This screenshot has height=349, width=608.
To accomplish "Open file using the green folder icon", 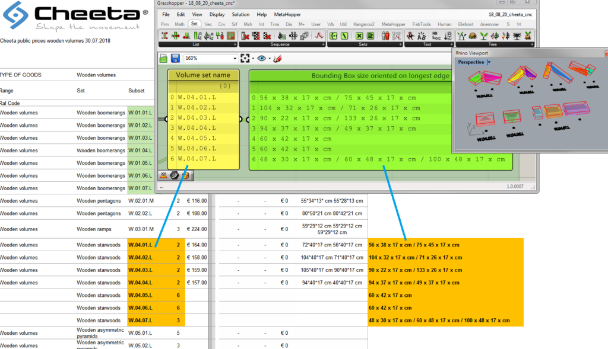I will click(164, 59).
